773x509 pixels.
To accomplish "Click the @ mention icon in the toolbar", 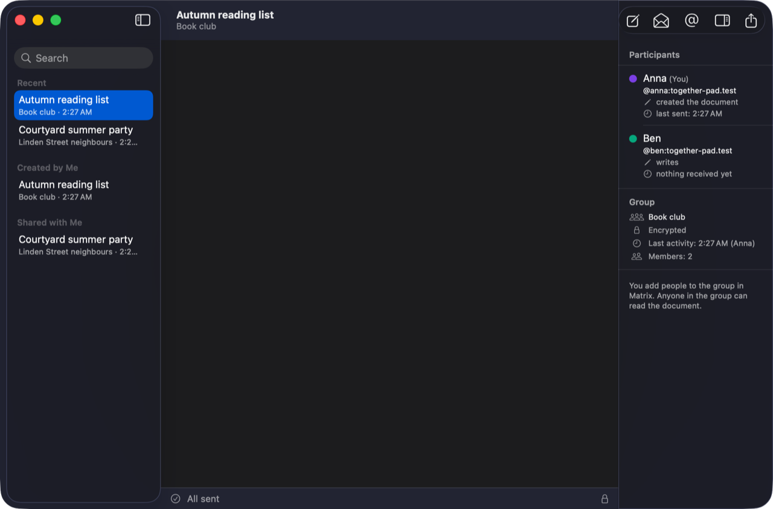I will tap(691, 21).
